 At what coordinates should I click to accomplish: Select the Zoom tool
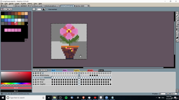pyautogui.click(x=177, y=24)
